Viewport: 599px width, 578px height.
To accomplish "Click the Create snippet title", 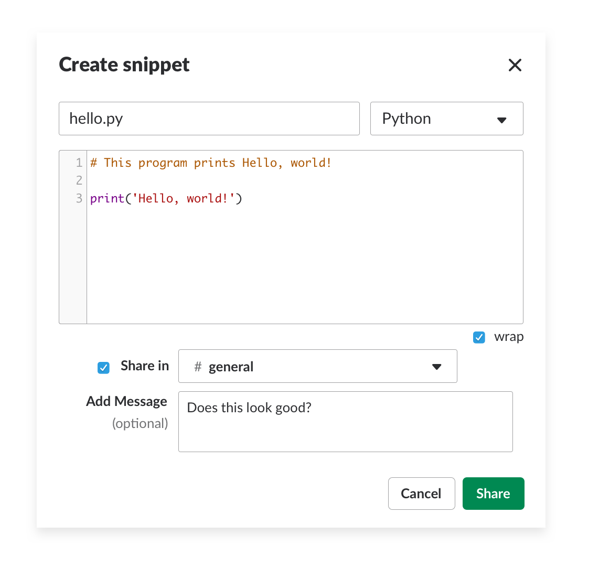I will 124,65.
